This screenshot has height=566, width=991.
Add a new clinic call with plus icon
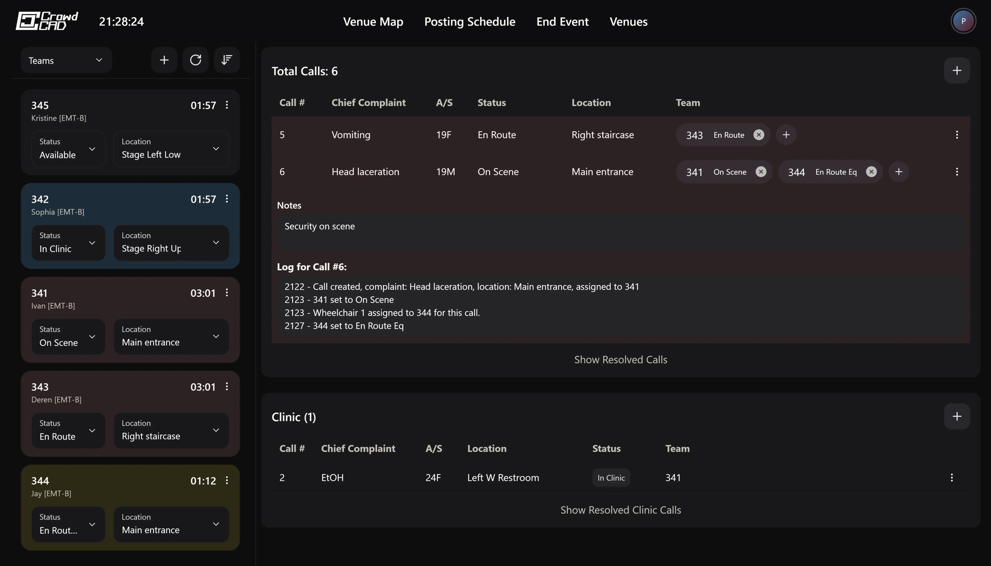(957, 416)
